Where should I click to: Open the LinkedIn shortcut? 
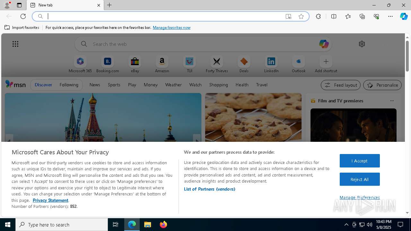[271, 64]
